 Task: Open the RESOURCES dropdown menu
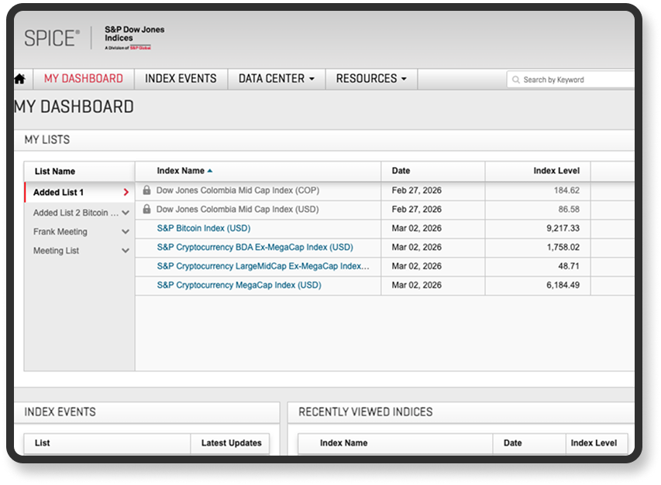point(370,78)
